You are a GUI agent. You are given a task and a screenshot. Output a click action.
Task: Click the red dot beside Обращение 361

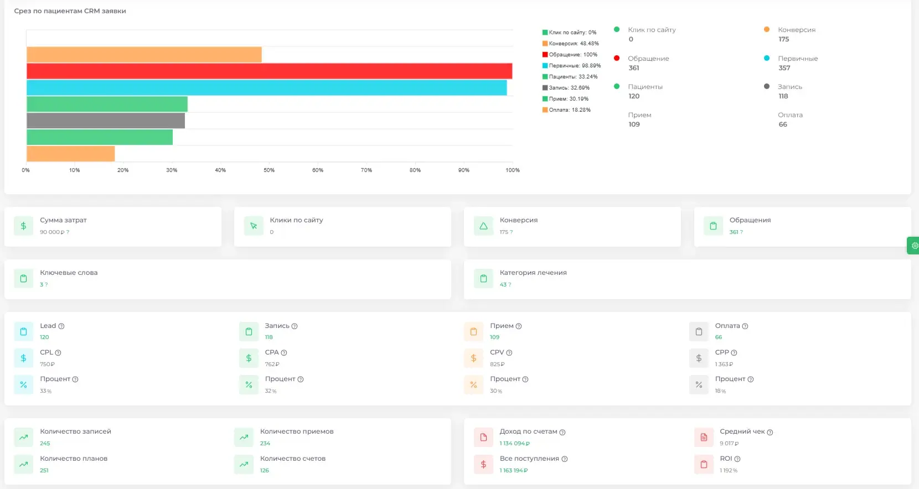coord(617,58)
